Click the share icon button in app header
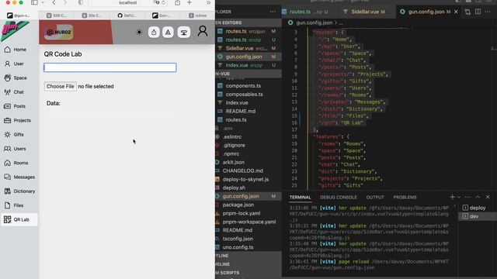 [x=154, y=32]
